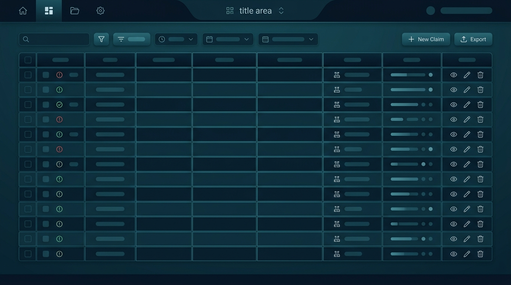511x285 pixels.
Task: Open the plain calendar date dropdown
Action: coord(228,39)
